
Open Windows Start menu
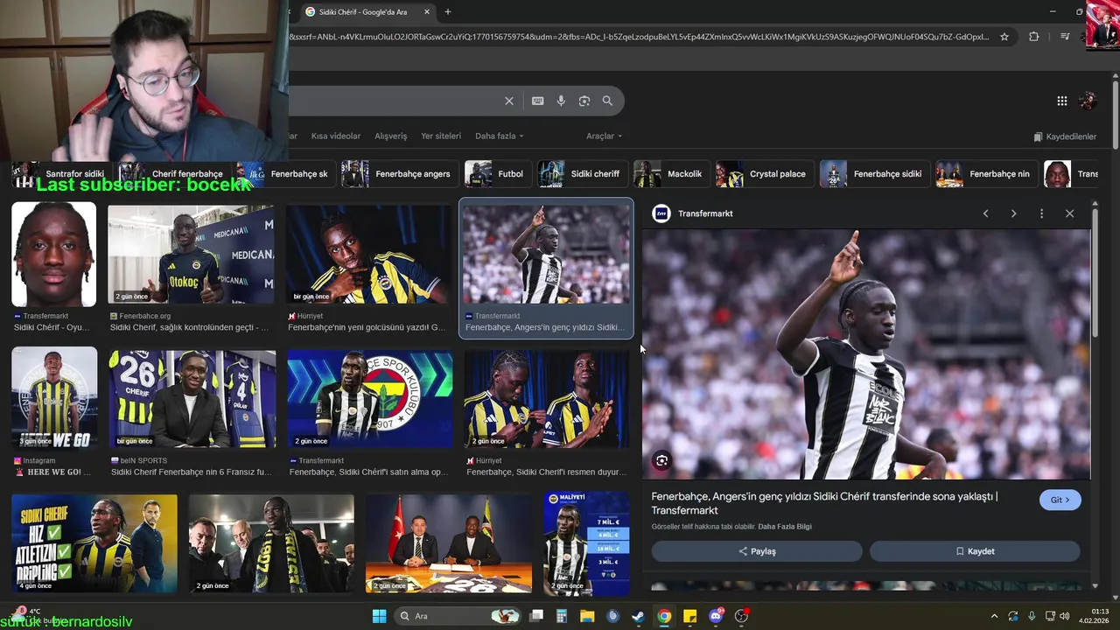(379, 616)
